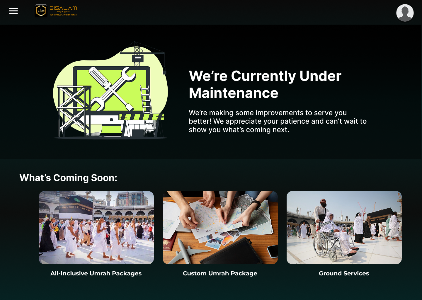Screen dimensions: 422x300
Task: Click the BISALAM brand name text
Action: 63,8
